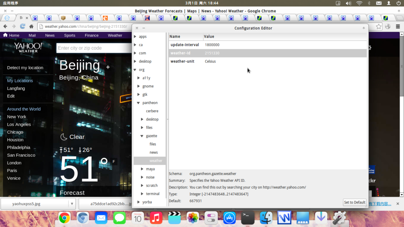The height and width of the screenshot is (227, 404).
Task: Open dropdown arrow for yaohuxpss5.jpg download
Action: point(72,204)
